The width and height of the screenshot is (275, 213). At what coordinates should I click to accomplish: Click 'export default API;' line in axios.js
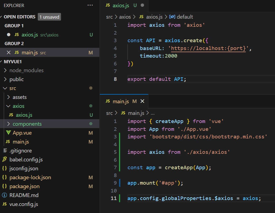[157, 79]
